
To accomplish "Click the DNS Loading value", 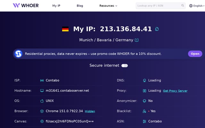I will [x=154, y=80].
